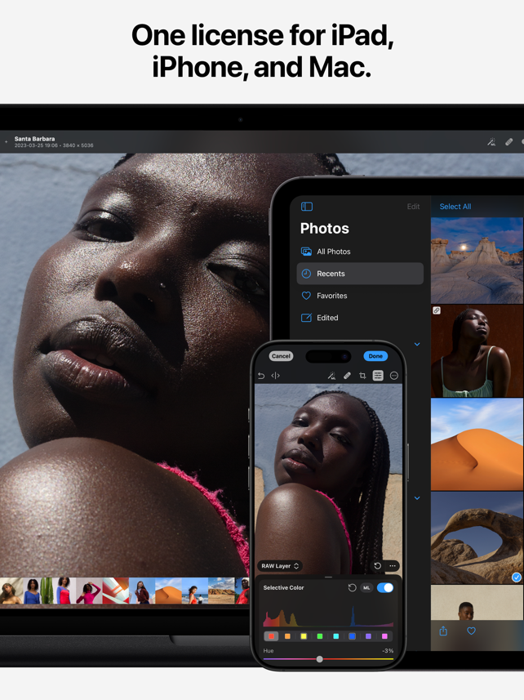Open the more options circle icon in iPhone toolbar

(x=393, y=376)
